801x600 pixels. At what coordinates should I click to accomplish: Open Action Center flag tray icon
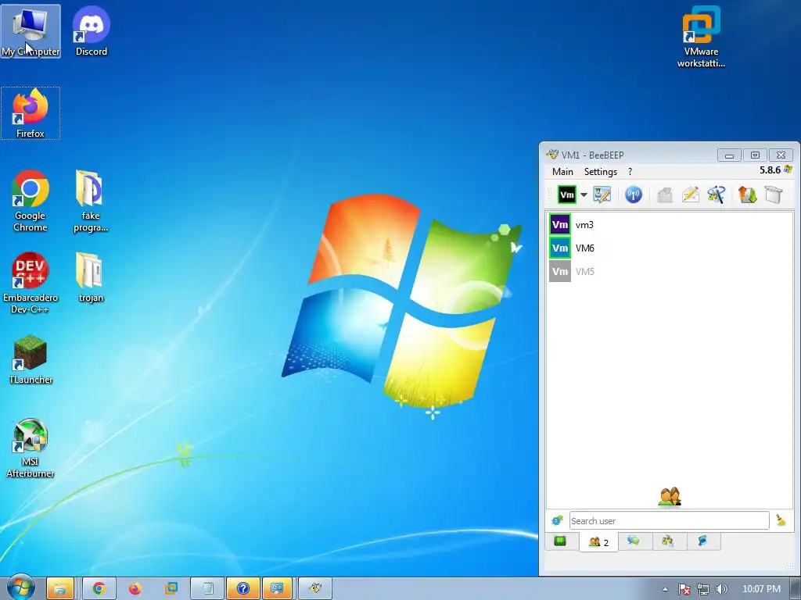[x=684, y=589]
